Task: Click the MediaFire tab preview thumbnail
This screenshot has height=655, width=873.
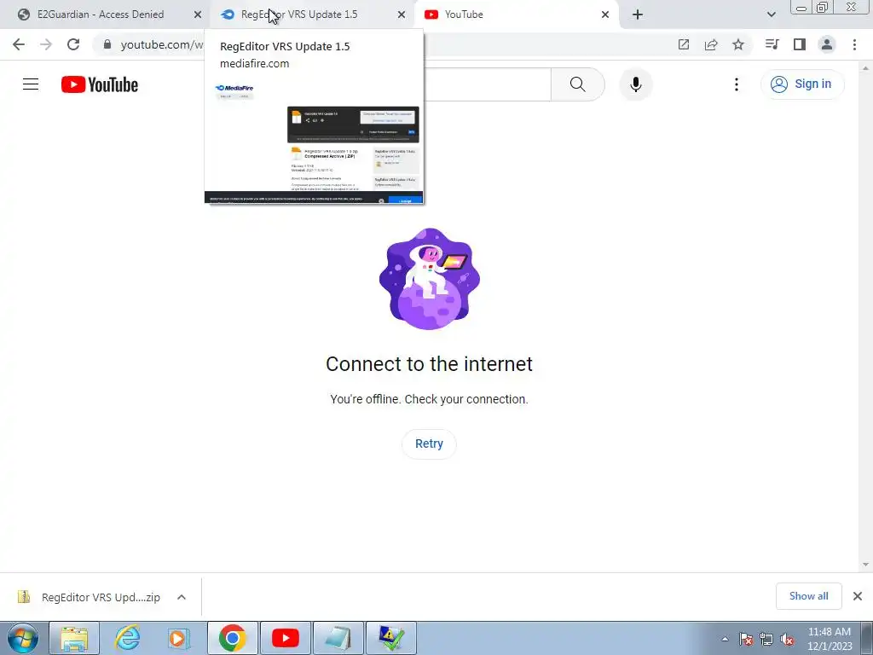Action: click(314, 142)
